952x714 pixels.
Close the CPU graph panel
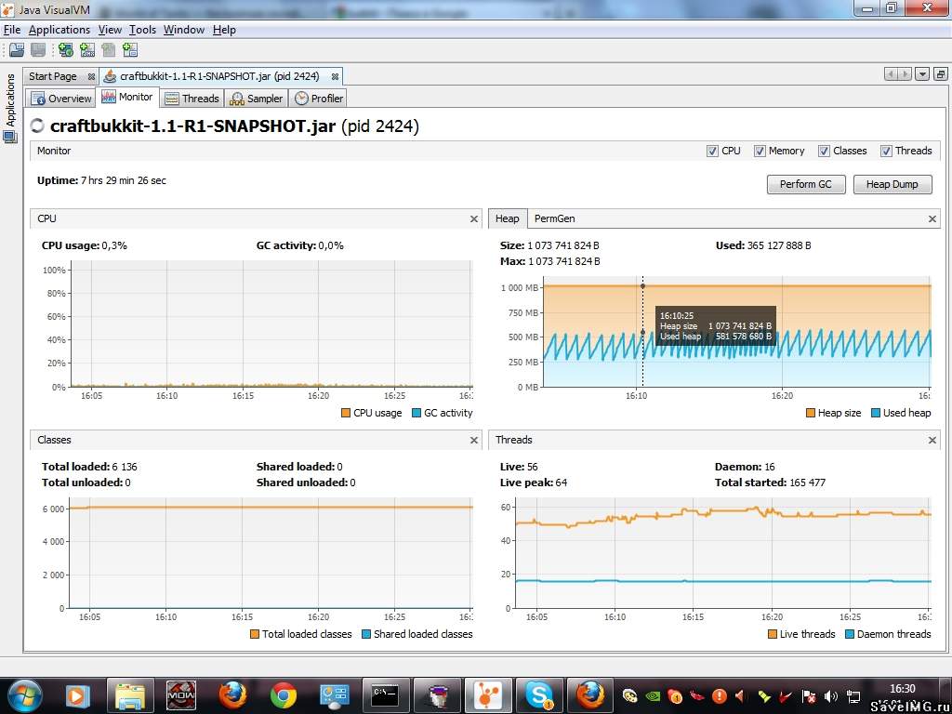point(473,219)
